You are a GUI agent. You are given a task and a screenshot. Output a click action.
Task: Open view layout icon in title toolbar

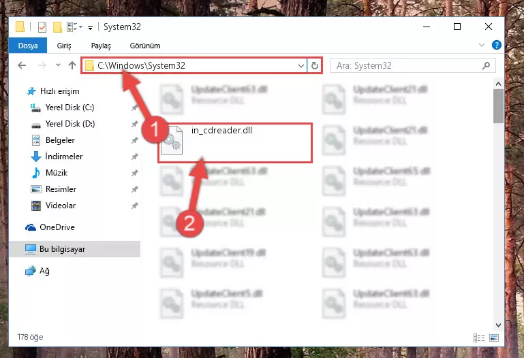72,27
